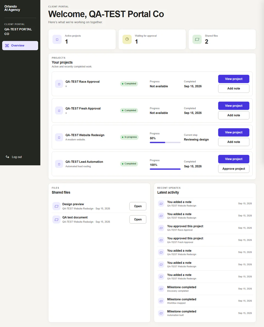Log out of the client portal
The image size is (264, 327).
tap(14, 157)
